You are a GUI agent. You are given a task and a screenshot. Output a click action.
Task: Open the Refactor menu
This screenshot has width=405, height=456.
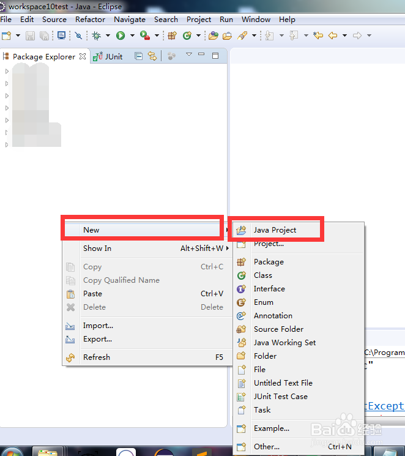[90, 20]
